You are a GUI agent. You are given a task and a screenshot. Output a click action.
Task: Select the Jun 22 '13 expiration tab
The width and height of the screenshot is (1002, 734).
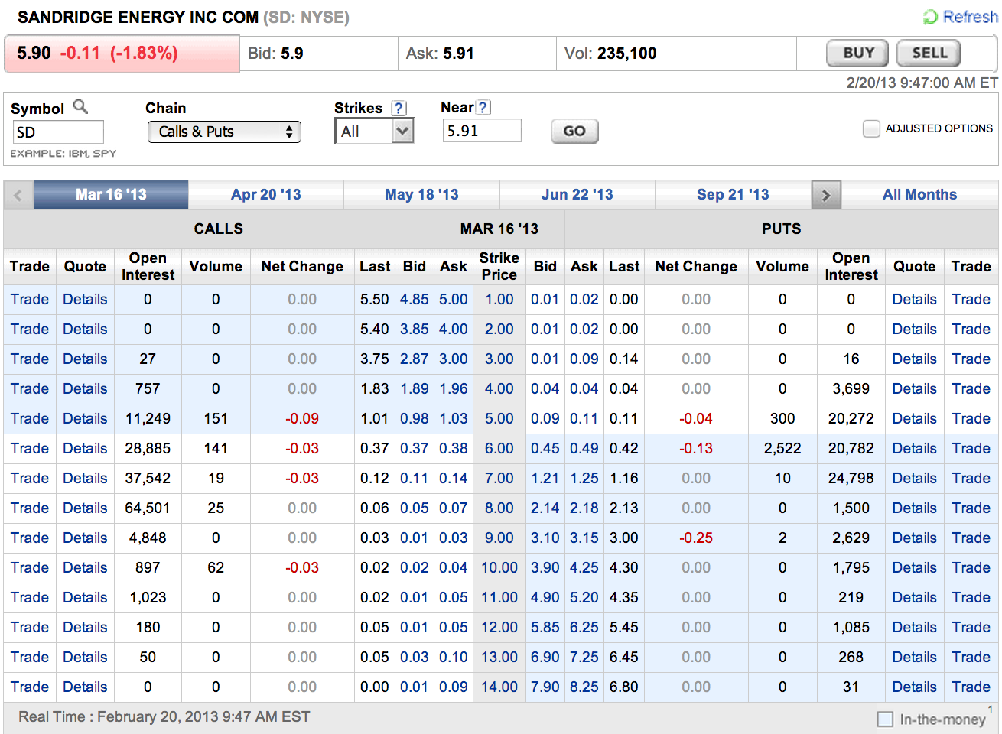(577, 195)
